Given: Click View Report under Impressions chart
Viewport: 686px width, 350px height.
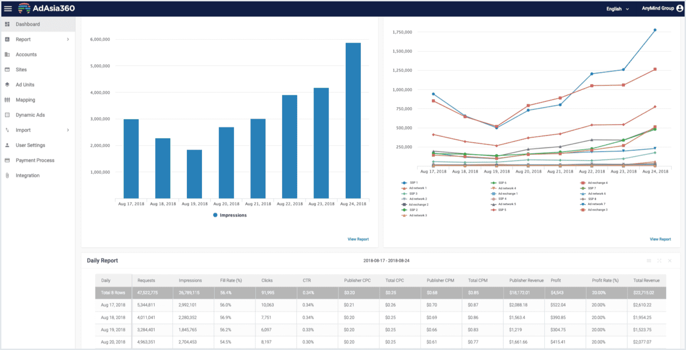Looking at the screenshot, I should pos(358,239).
